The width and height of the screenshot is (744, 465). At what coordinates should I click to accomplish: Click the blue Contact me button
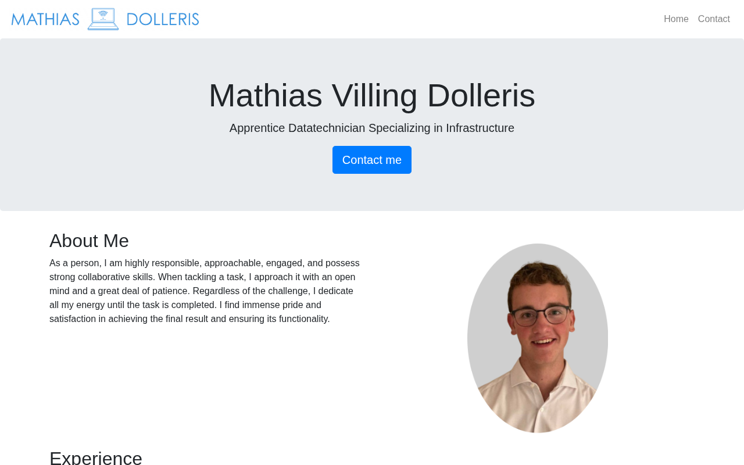(x=372, y=160)
